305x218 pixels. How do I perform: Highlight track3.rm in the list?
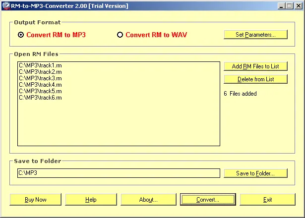(x=40, y=78)
